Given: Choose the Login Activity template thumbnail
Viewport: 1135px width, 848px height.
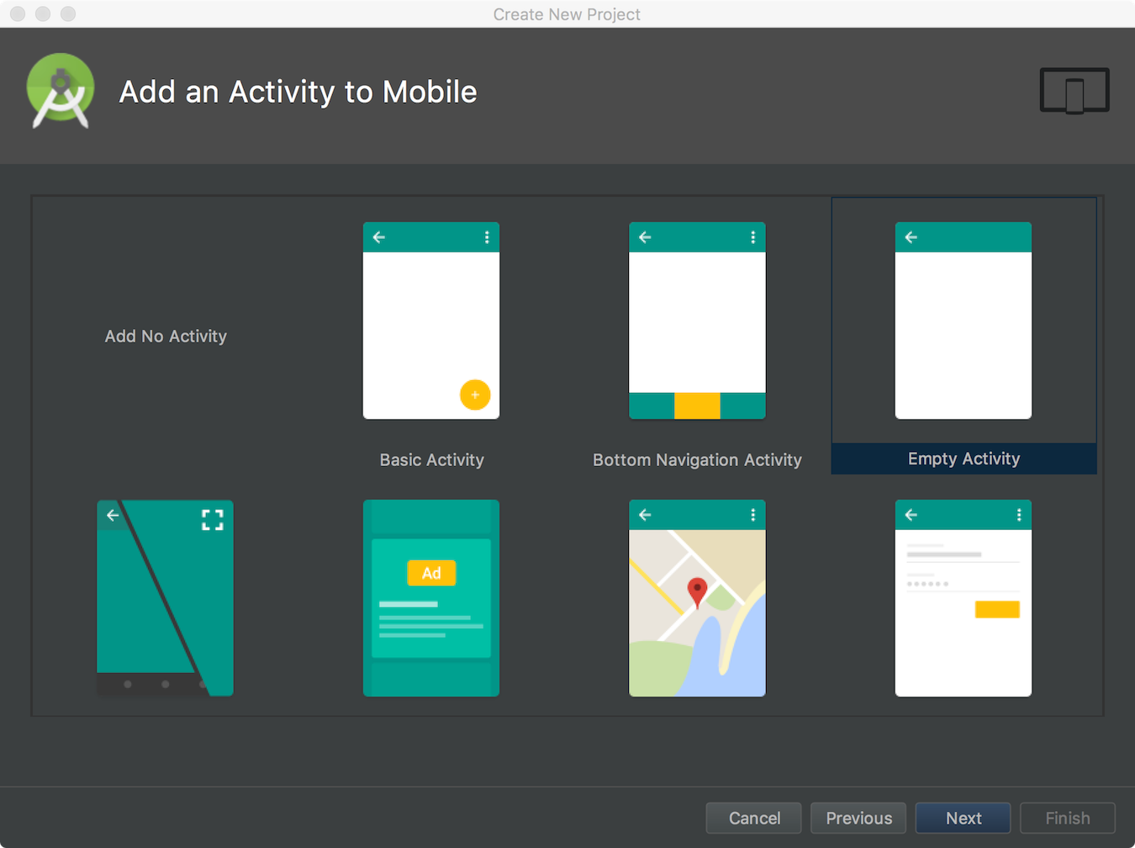Looking at the screenshot, I should (x=963, y=598).
